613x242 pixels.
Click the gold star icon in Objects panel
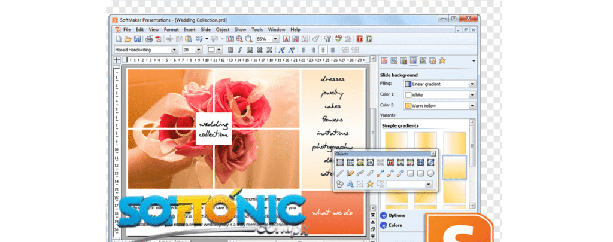click(370, 184)
